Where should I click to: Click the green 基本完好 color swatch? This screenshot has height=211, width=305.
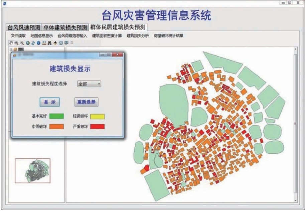pyautogui.click(x=56, y=116)
